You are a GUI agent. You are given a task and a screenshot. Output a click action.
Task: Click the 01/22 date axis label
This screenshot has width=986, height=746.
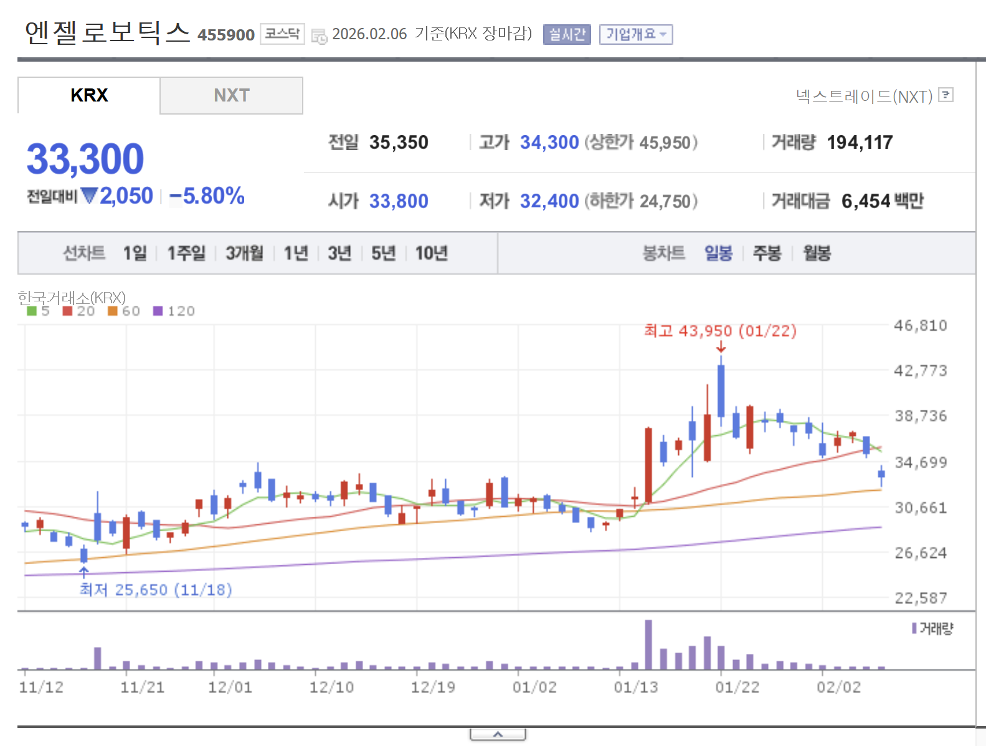[737, 687]
